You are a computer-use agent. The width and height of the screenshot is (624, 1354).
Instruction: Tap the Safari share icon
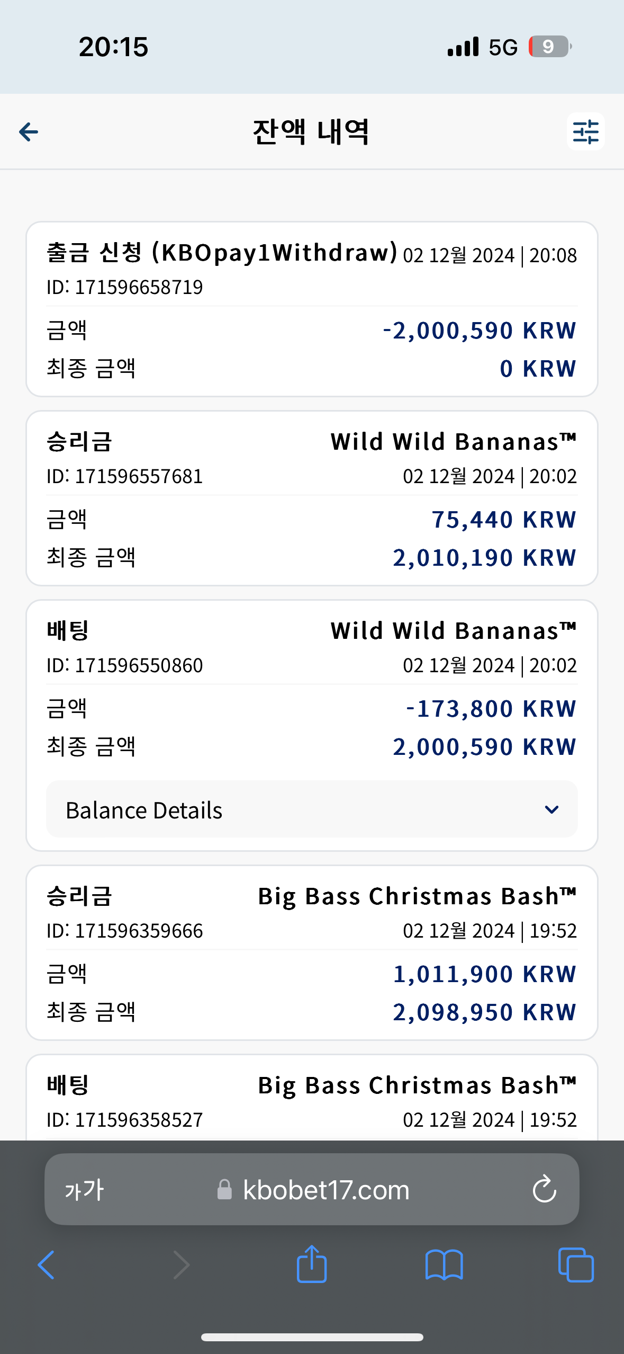tap(312, 1264)
